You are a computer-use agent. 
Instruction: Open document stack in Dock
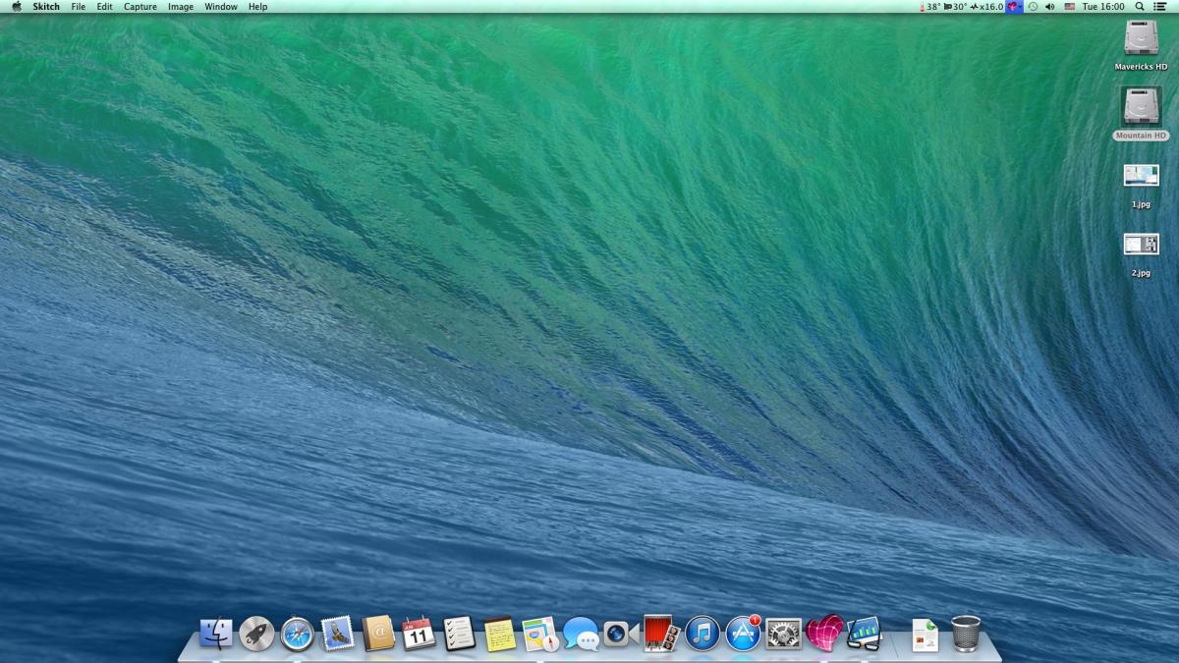pos(925,635)
